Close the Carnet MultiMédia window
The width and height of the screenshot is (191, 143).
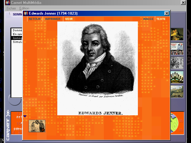click(x=183, y=3)
